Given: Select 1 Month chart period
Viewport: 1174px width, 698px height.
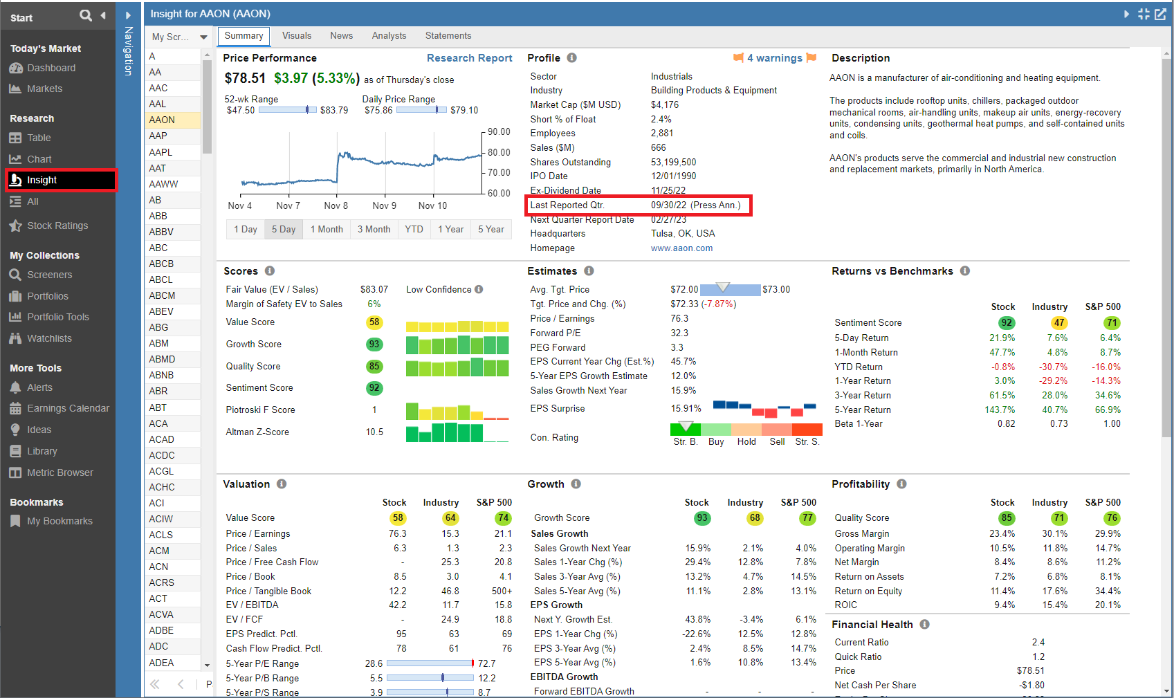Looking at the screenshot, I should [x=327, y=230].
